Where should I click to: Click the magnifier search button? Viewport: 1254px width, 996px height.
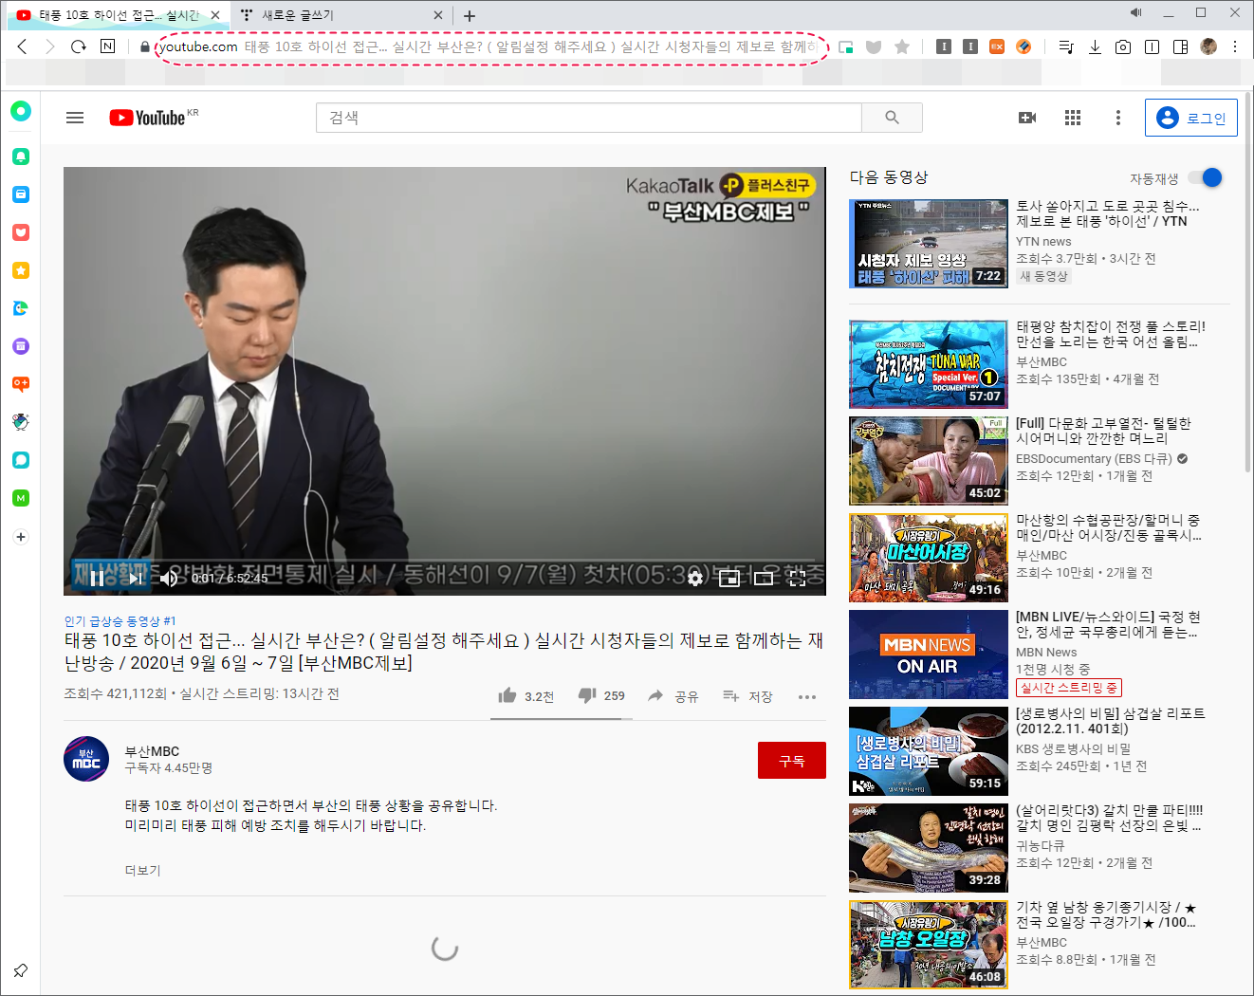coord(892,118)
